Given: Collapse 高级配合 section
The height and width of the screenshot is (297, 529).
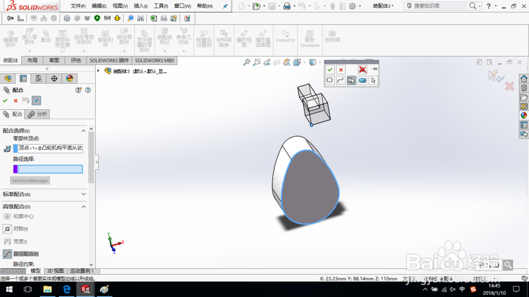Looking at the screenshot, I should (x=84, y=207).
